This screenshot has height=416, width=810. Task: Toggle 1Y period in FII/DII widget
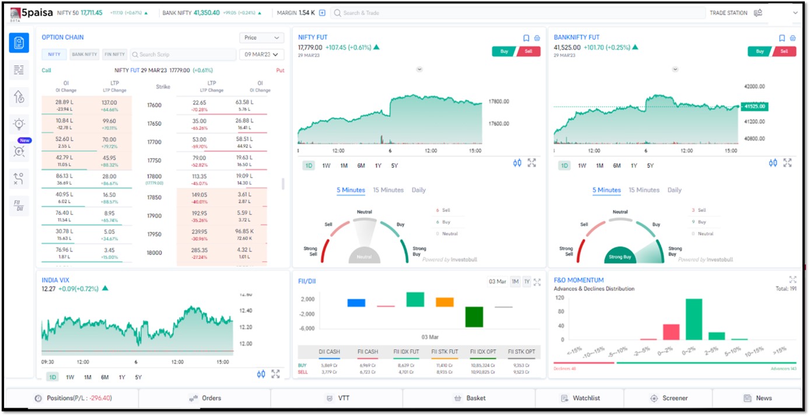[x=527, y=282]
